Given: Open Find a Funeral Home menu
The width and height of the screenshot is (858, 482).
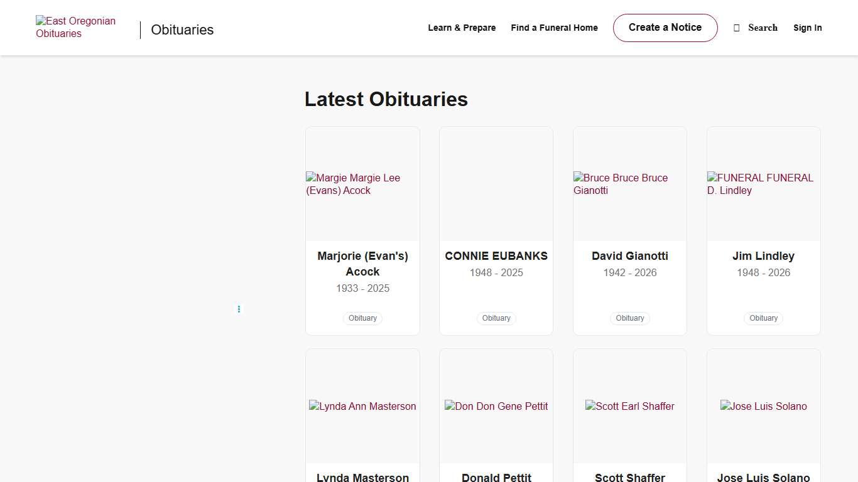Looking at the screenshot, I should pyautogui.click(x=554, y=28).
